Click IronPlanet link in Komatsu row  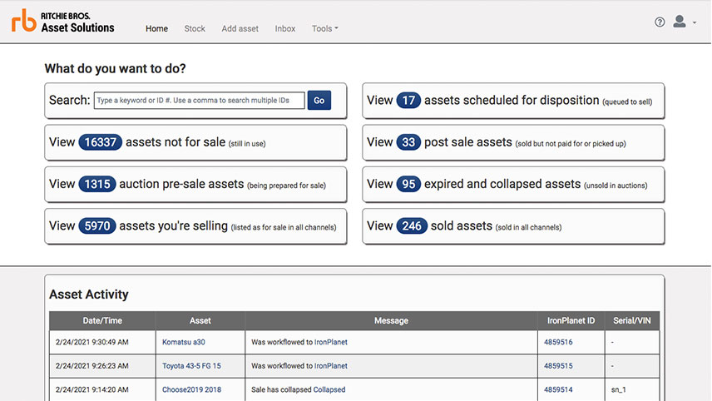(x=330, y=342)
